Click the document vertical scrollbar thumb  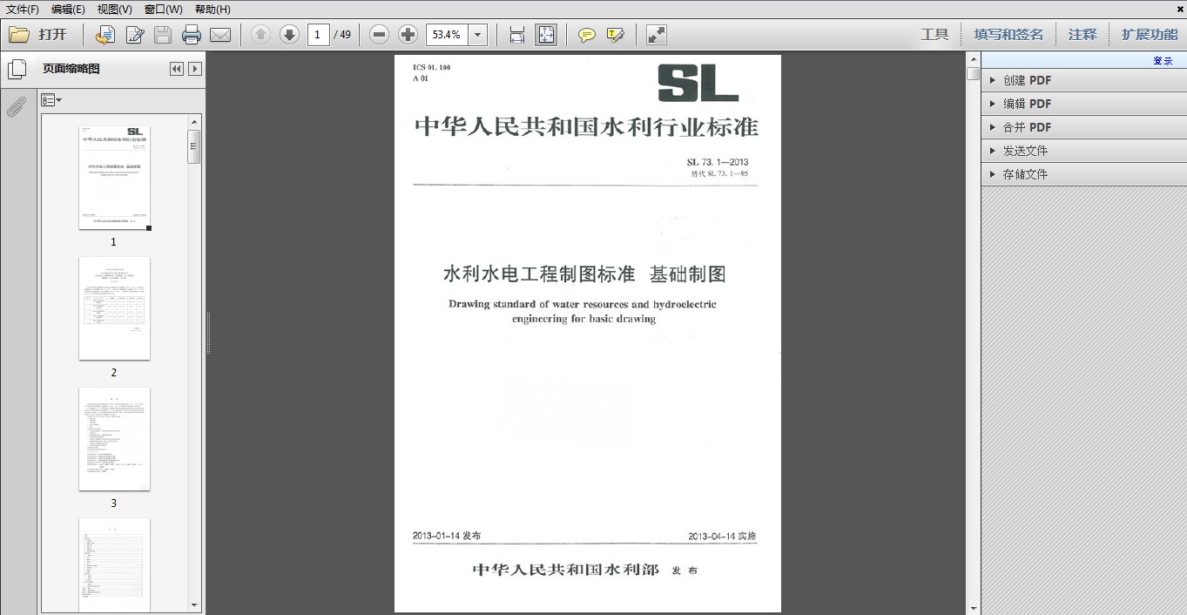click(974, 74)
